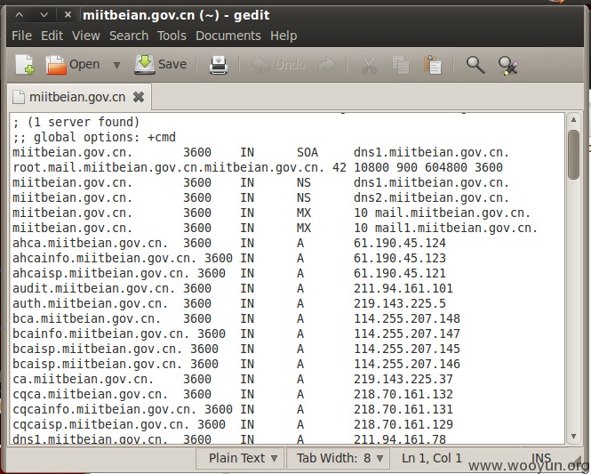Click the window close X button

68,15
